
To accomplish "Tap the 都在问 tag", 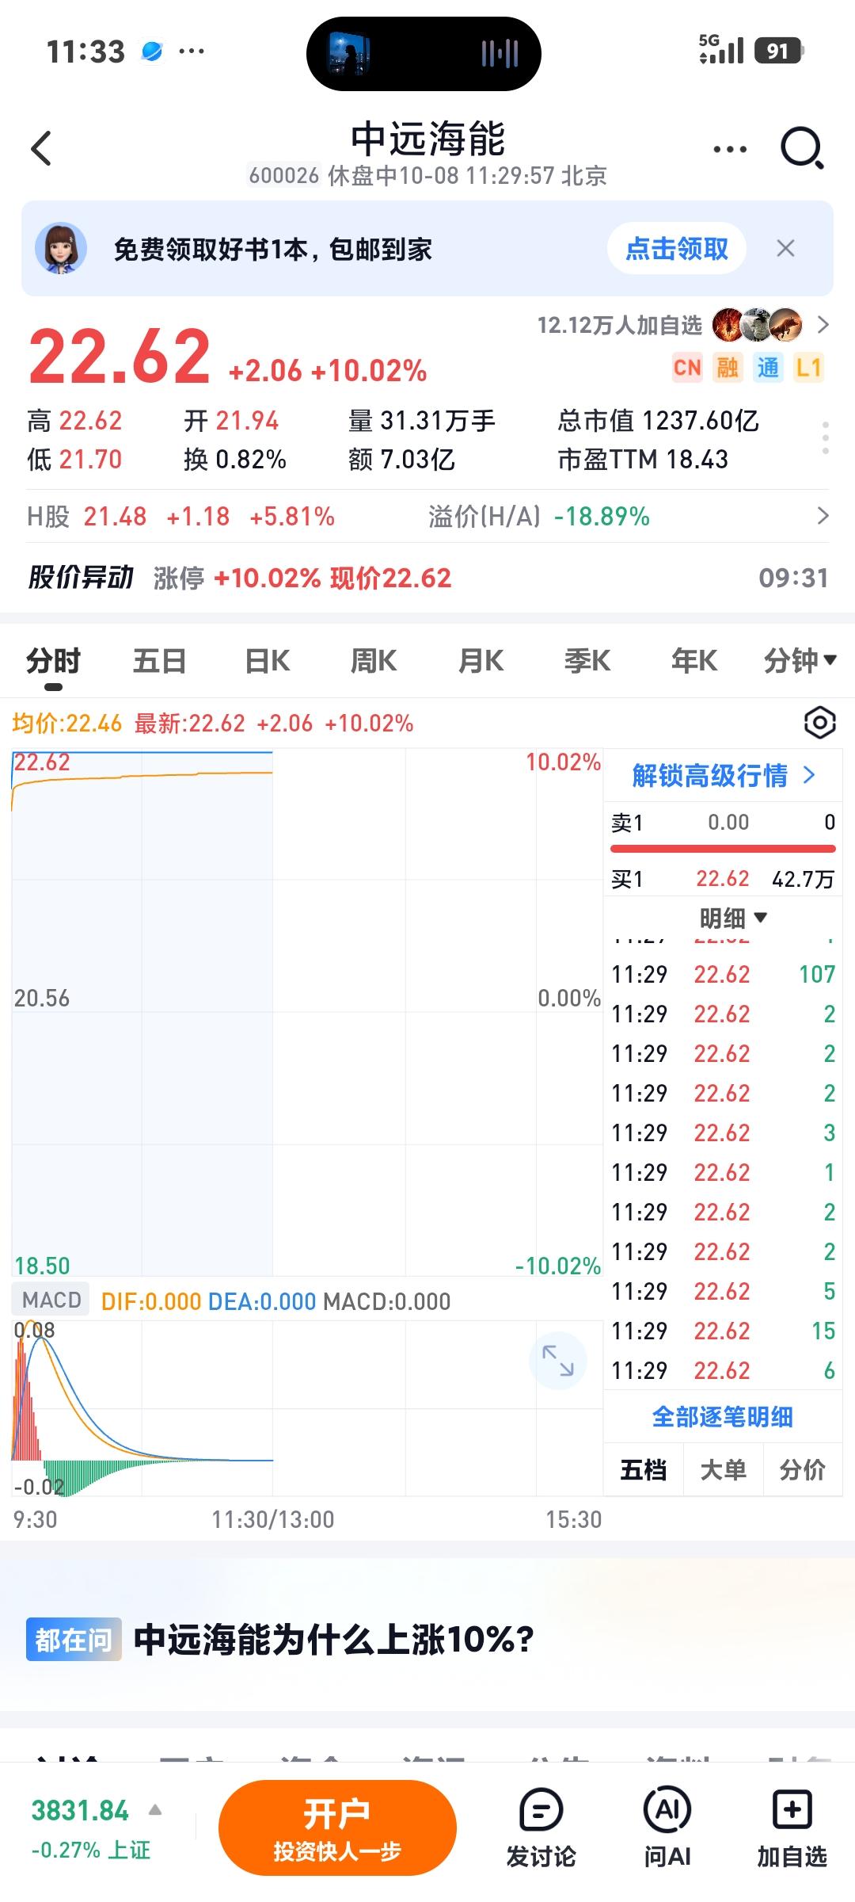I will coord(74,1639).
